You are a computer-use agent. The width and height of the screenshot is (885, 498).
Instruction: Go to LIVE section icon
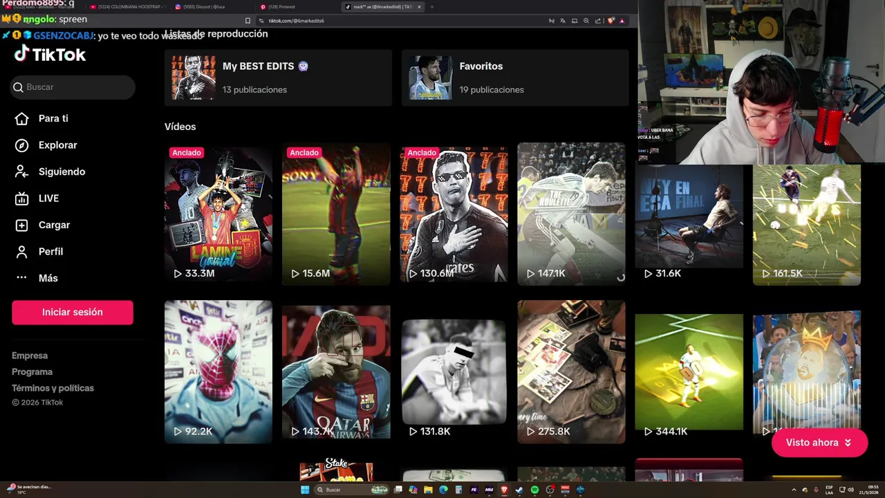click(x=21, y=199)
